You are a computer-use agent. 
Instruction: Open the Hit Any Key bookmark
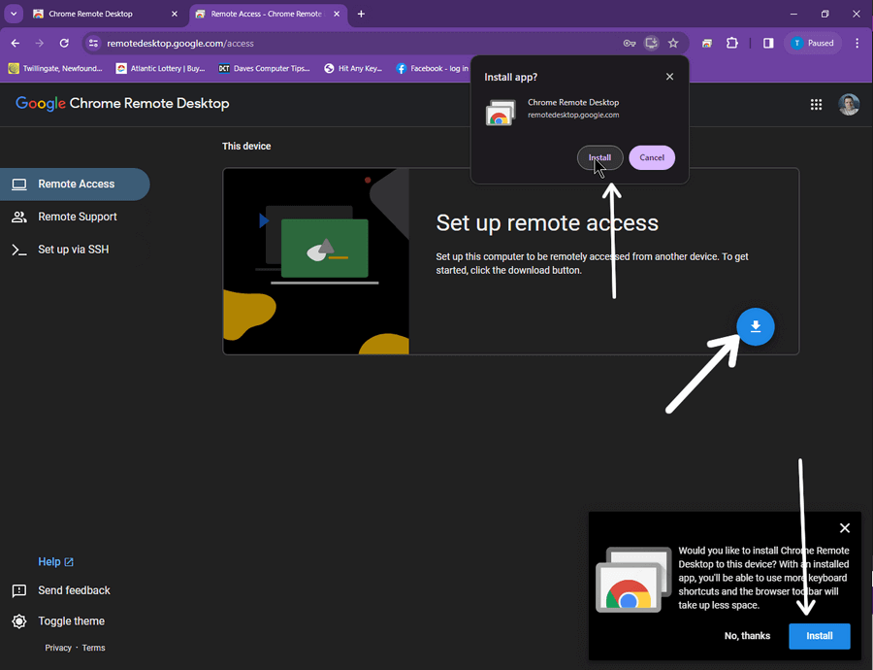353,69
